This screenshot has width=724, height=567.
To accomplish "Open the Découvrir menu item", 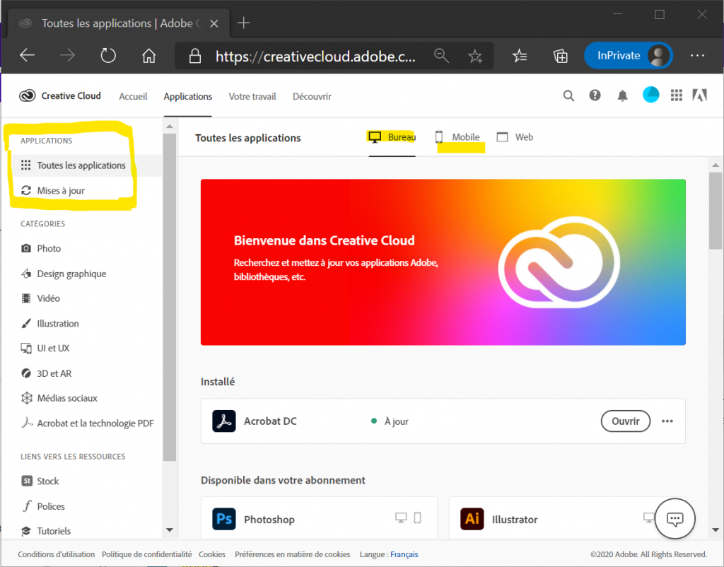I will (312, 96).
